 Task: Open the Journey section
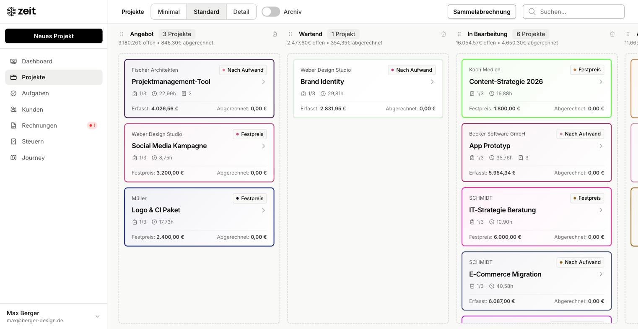point(54,158)
